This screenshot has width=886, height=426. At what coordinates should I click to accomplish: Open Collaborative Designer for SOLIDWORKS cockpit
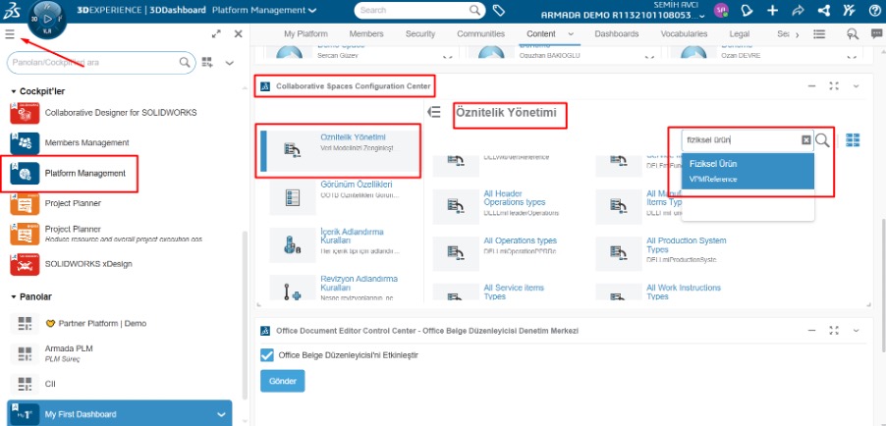[121, 113]
